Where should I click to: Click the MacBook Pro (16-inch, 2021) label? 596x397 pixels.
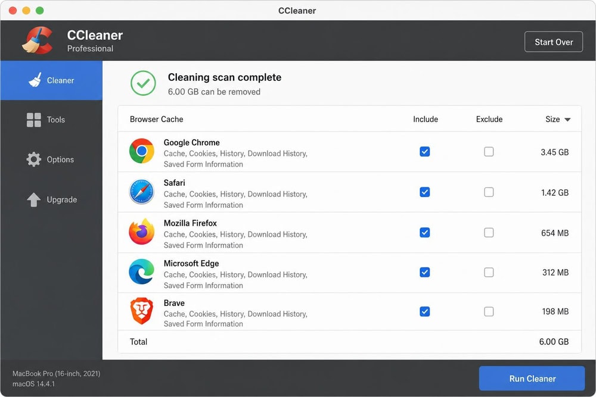pyautogui.click(x=56, y=373)
